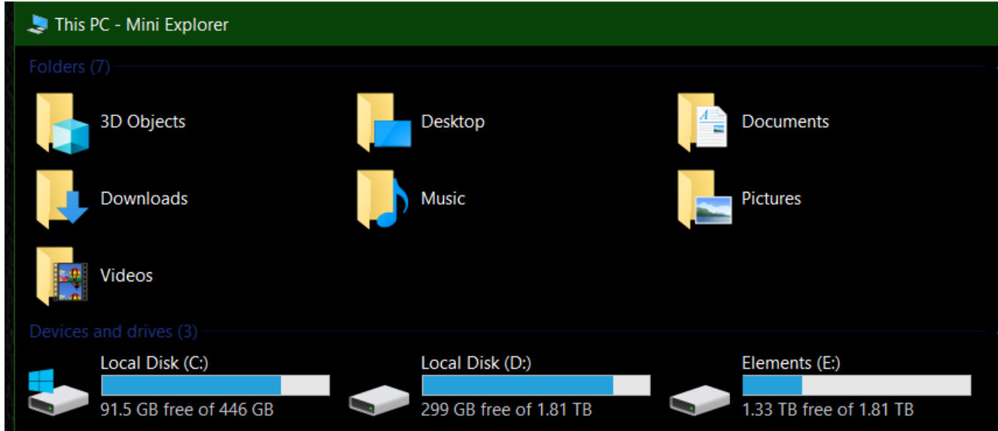Click the Windows drive icon for Local Disk (C:)
The width and height of the screenshot is (998, 431).
pyautogui.click(x=57, y=393)
